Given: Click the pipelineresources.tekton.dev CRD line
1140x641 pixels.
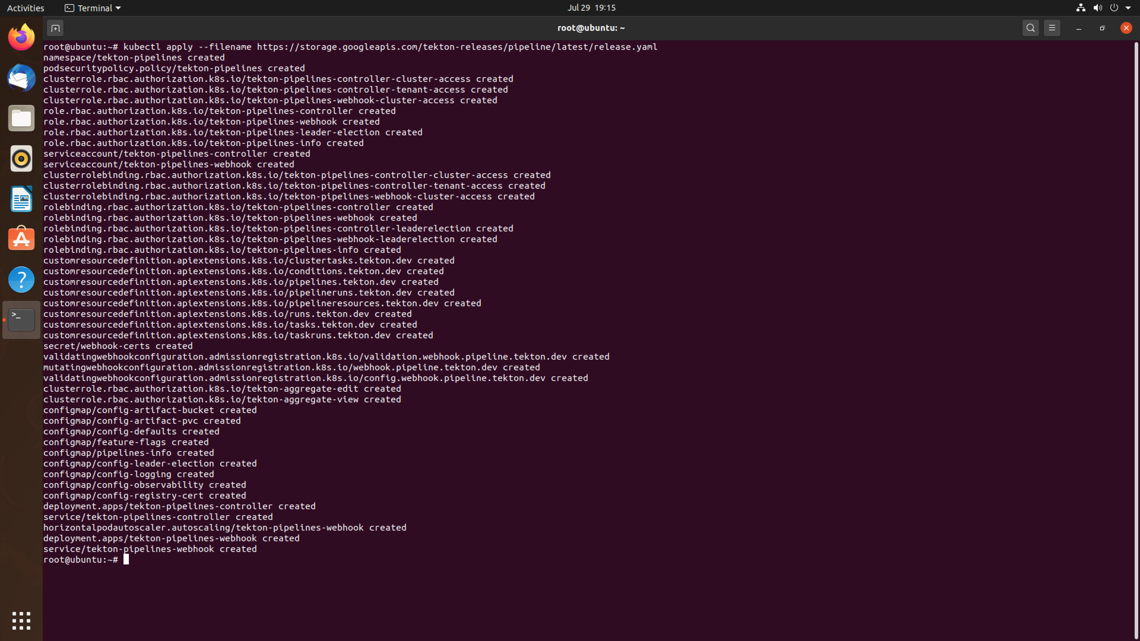Looking at the screenshot, I should pyautogui.click(x=262, y=303).
